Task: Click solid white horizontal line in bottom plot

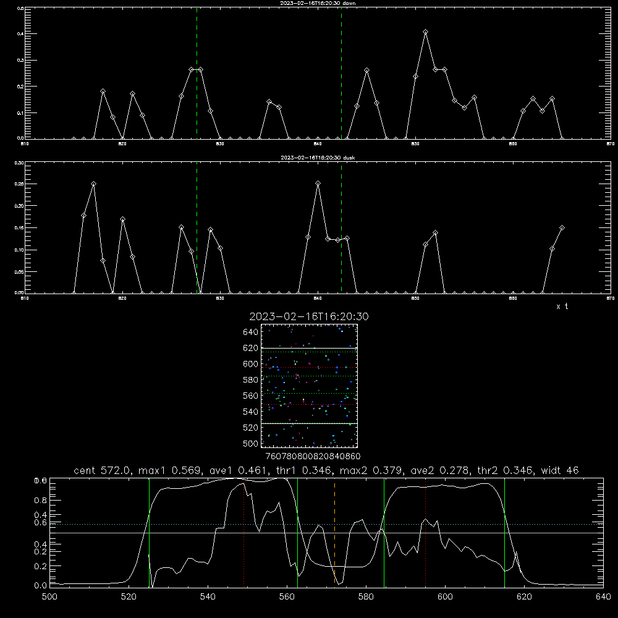Action: point(326,533)
